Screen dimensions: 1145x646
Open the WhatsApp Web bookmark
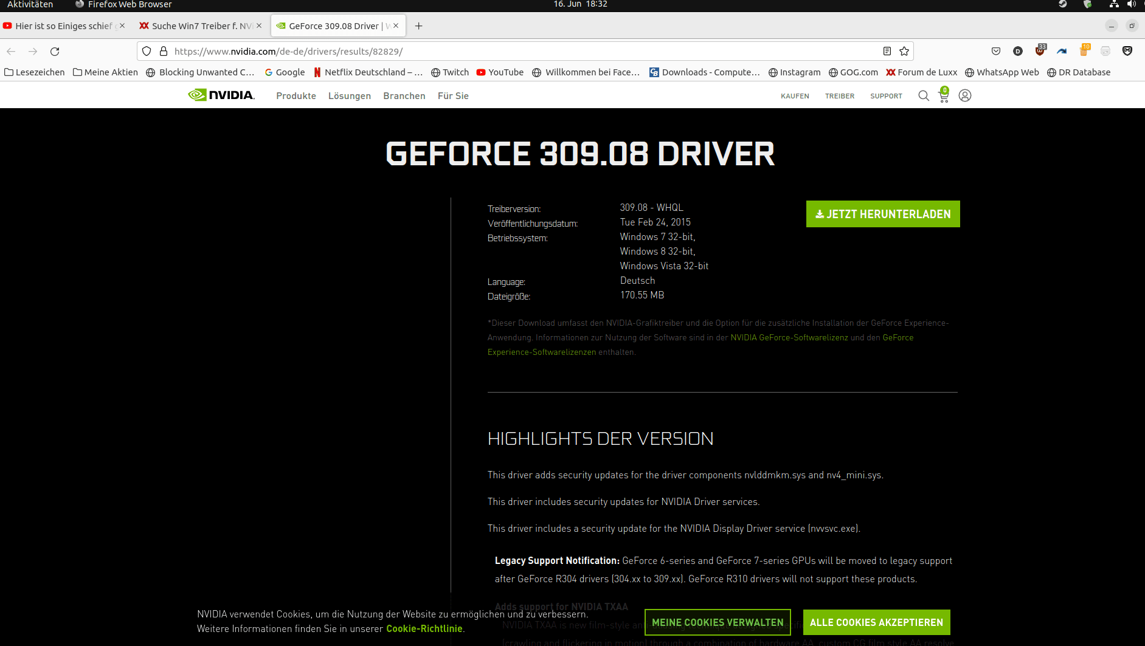click(1002, 72)
